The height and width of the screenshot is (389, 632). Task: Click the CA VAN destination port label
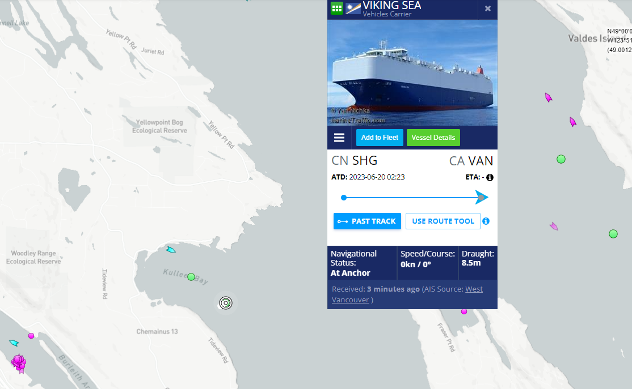pos(471,161)
